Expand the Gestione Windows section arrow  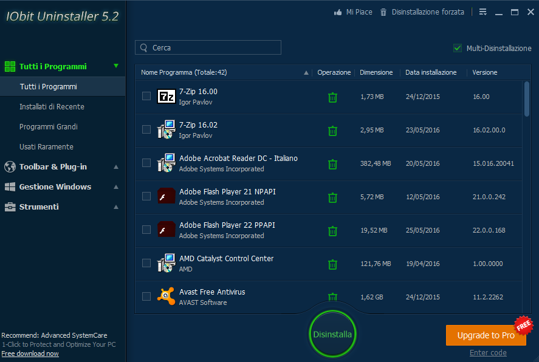(x=116, y=187)
